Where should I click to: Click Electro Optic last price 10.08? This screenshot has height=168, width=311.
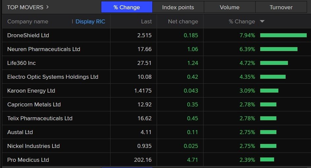click(x=144, y=77)
